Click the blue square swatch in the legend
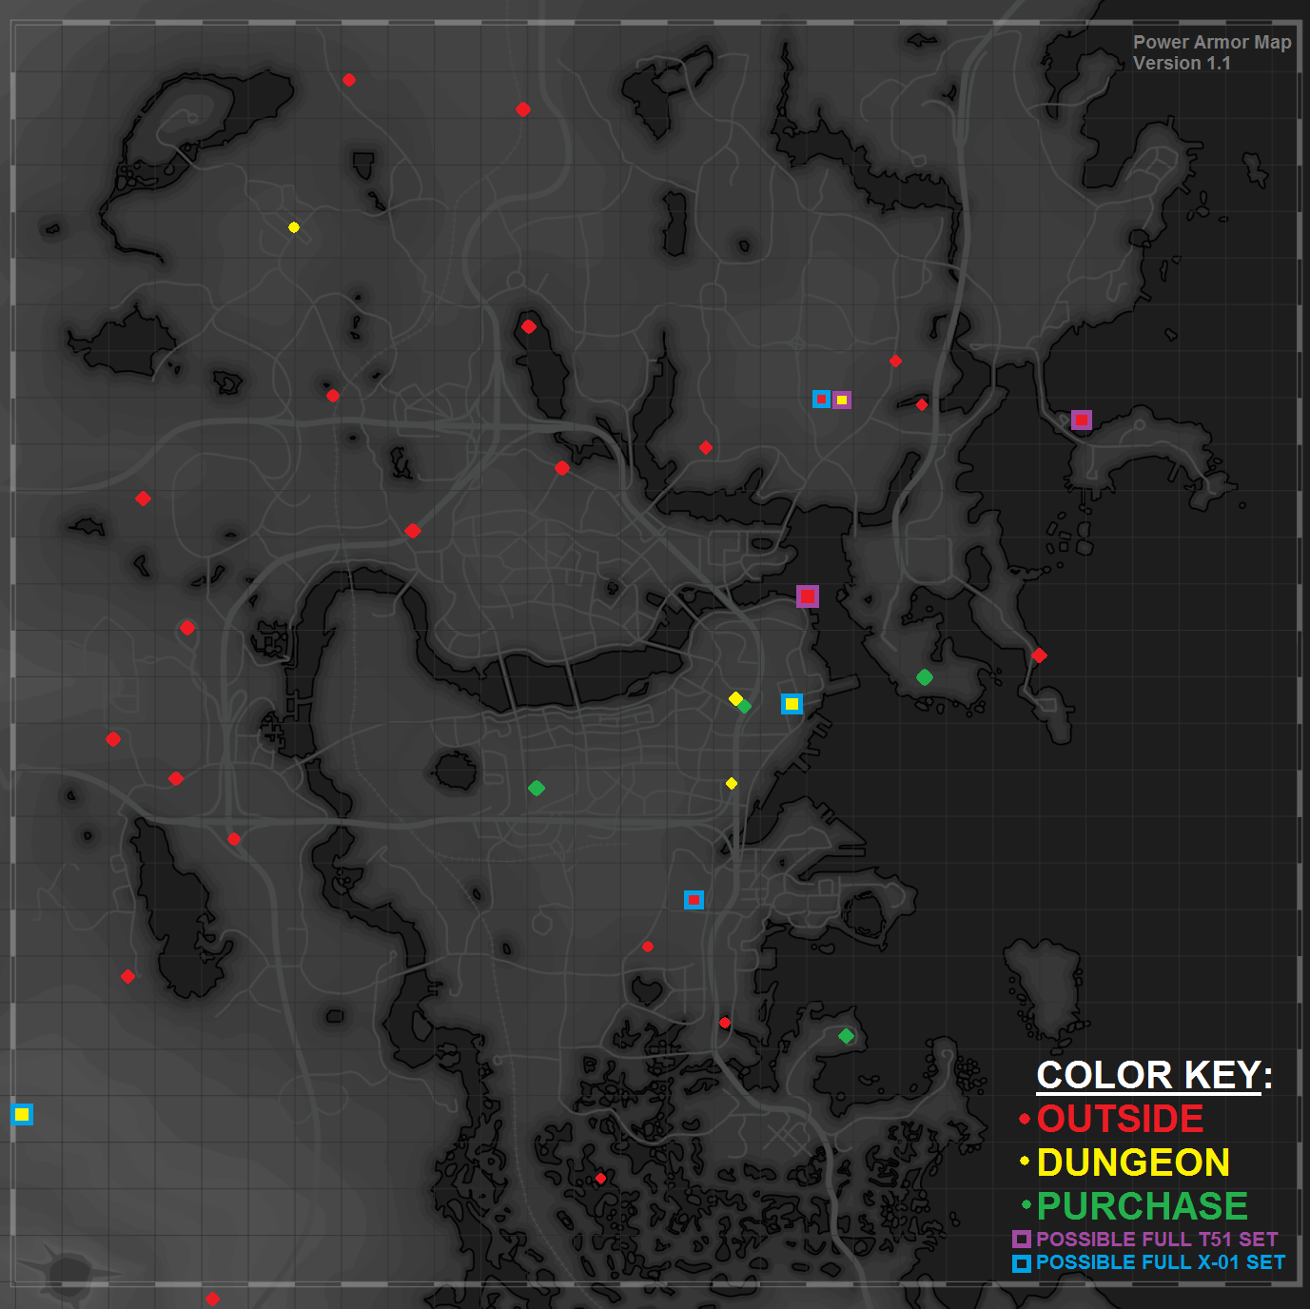The image size is (1310, 1309). [1022, 1263]
